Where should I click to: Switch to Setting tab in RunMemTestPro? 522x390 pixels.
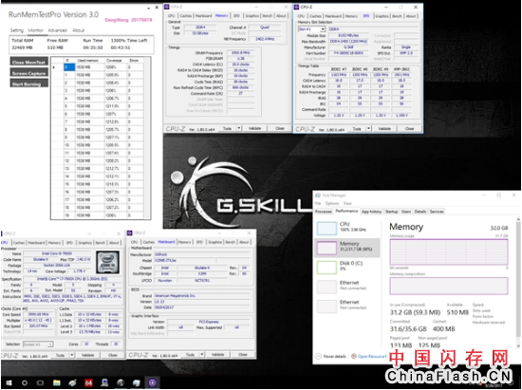coord(17,30)
